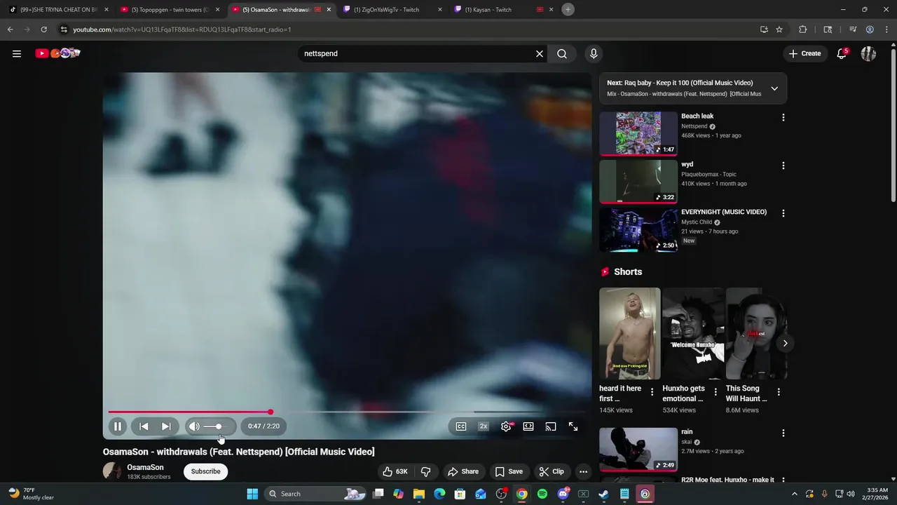Clear the search box with the X
The image size is (897, 505).
(x=540, y=53)
